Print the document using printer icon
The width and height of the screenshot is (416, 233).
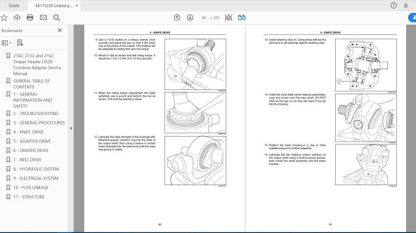click(x=30, y=18)
